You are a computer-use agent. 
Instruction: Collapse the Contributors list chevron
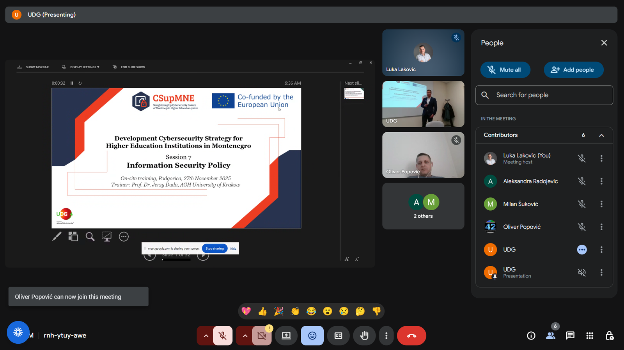tap(601, 135)
